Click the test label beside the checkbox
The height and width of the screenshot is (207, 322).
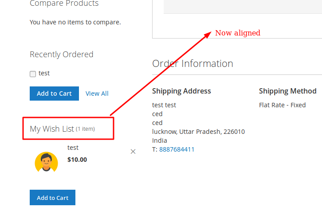[44, 73]
